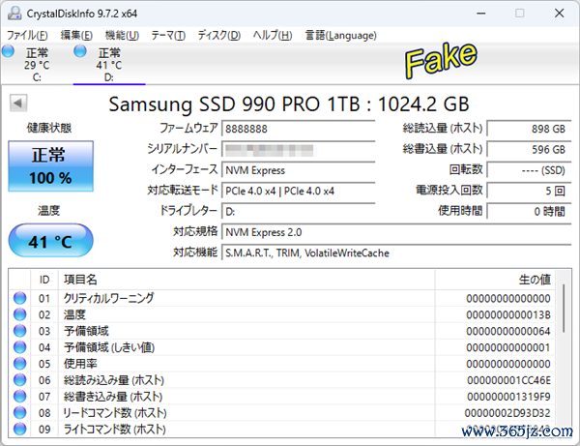Open the 言語(Language) menu
The height and width of the screenshot is (446, 580).
pos(340,36)
